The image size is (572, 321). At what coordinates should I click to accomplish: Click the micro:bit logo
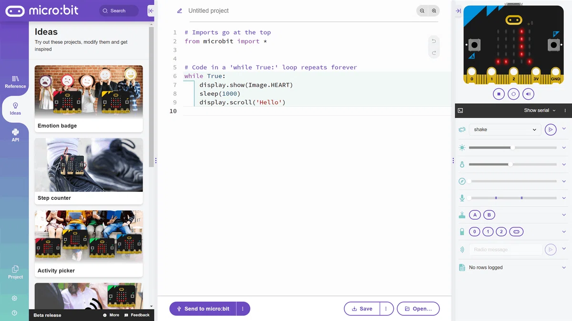click(x=42, y=10)
